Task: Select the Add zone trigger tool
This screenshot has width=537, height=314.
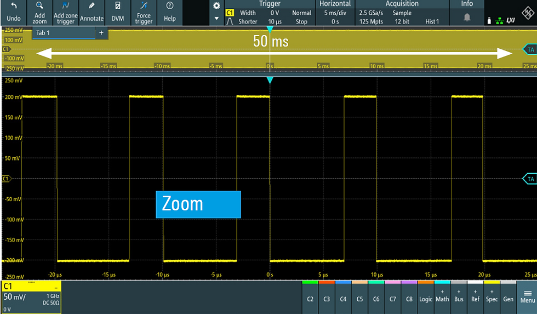Action: pyautogui.click(x=65, y=13)
